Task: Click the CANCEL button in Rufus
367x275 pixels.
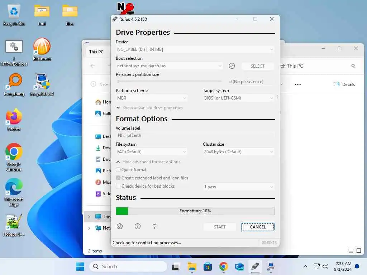Action: 258,227
